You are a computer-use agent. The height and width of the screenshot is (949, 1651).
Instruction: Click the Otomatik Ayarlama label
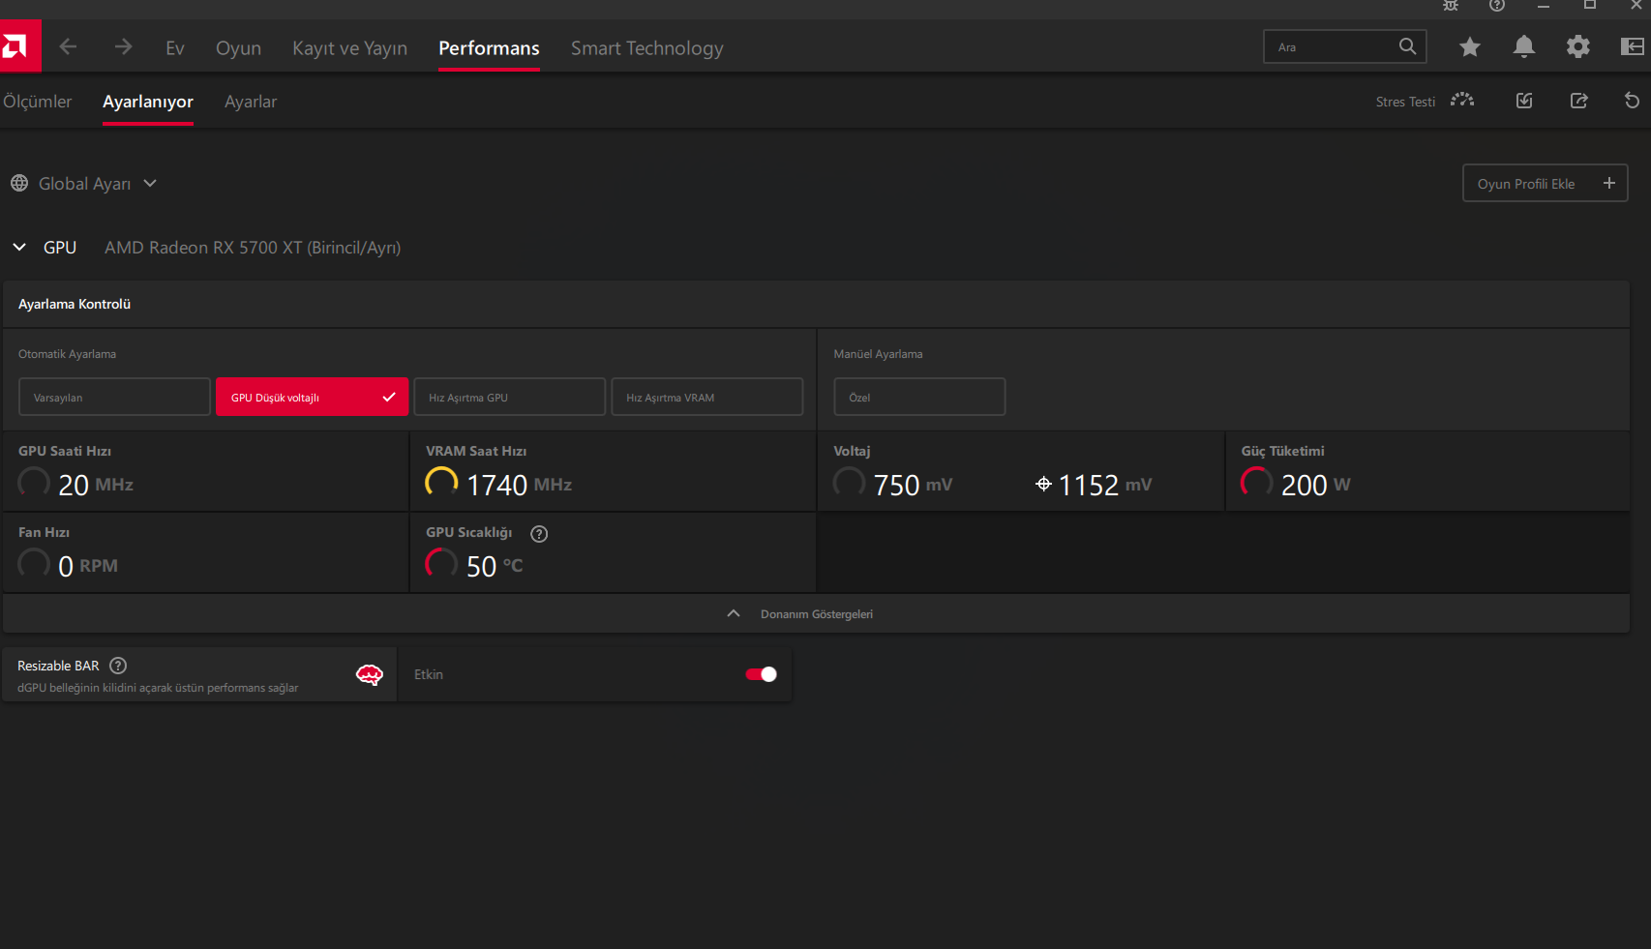[x=67, y=354]
